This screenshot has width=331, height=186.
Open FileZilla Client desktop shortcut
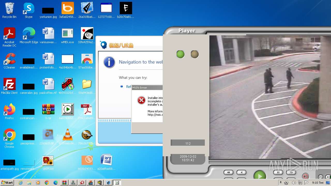[9, 86]
